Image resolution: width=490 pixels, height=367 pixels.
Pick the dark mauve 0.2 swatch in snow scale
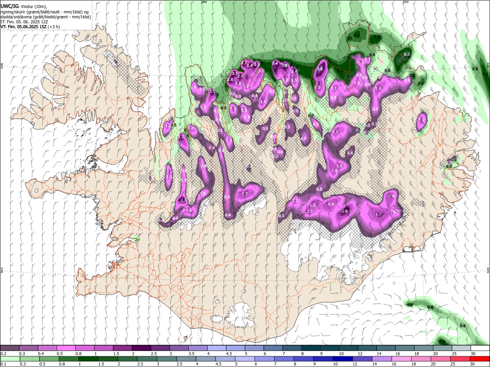10,348
